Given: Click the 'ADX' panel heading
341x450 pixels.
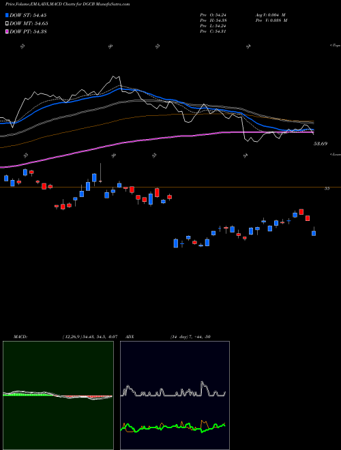Looking at the screenshot, I should [130, 337].
